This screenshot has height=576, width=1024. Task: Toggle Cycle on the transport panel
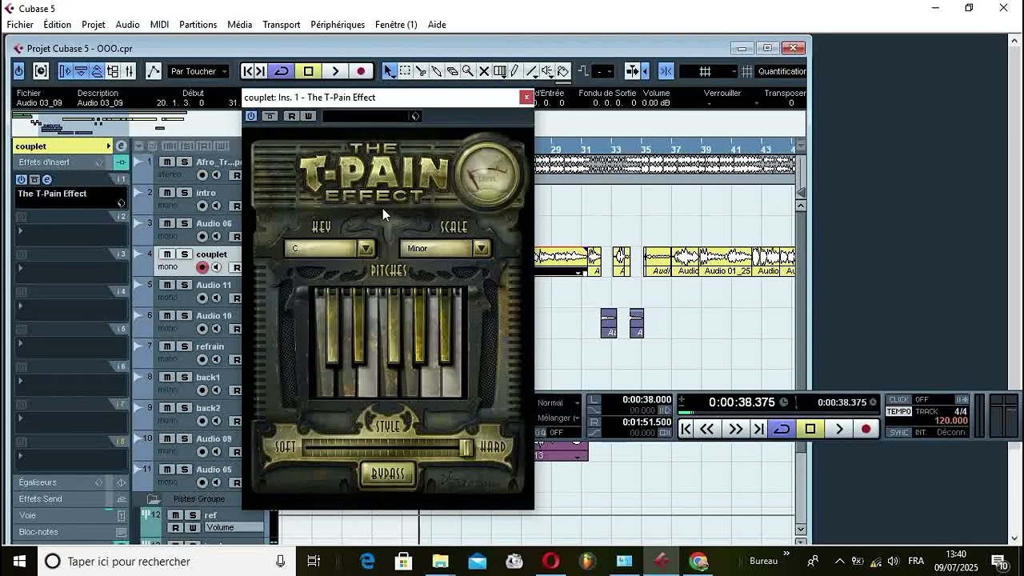tap(782, 430)
